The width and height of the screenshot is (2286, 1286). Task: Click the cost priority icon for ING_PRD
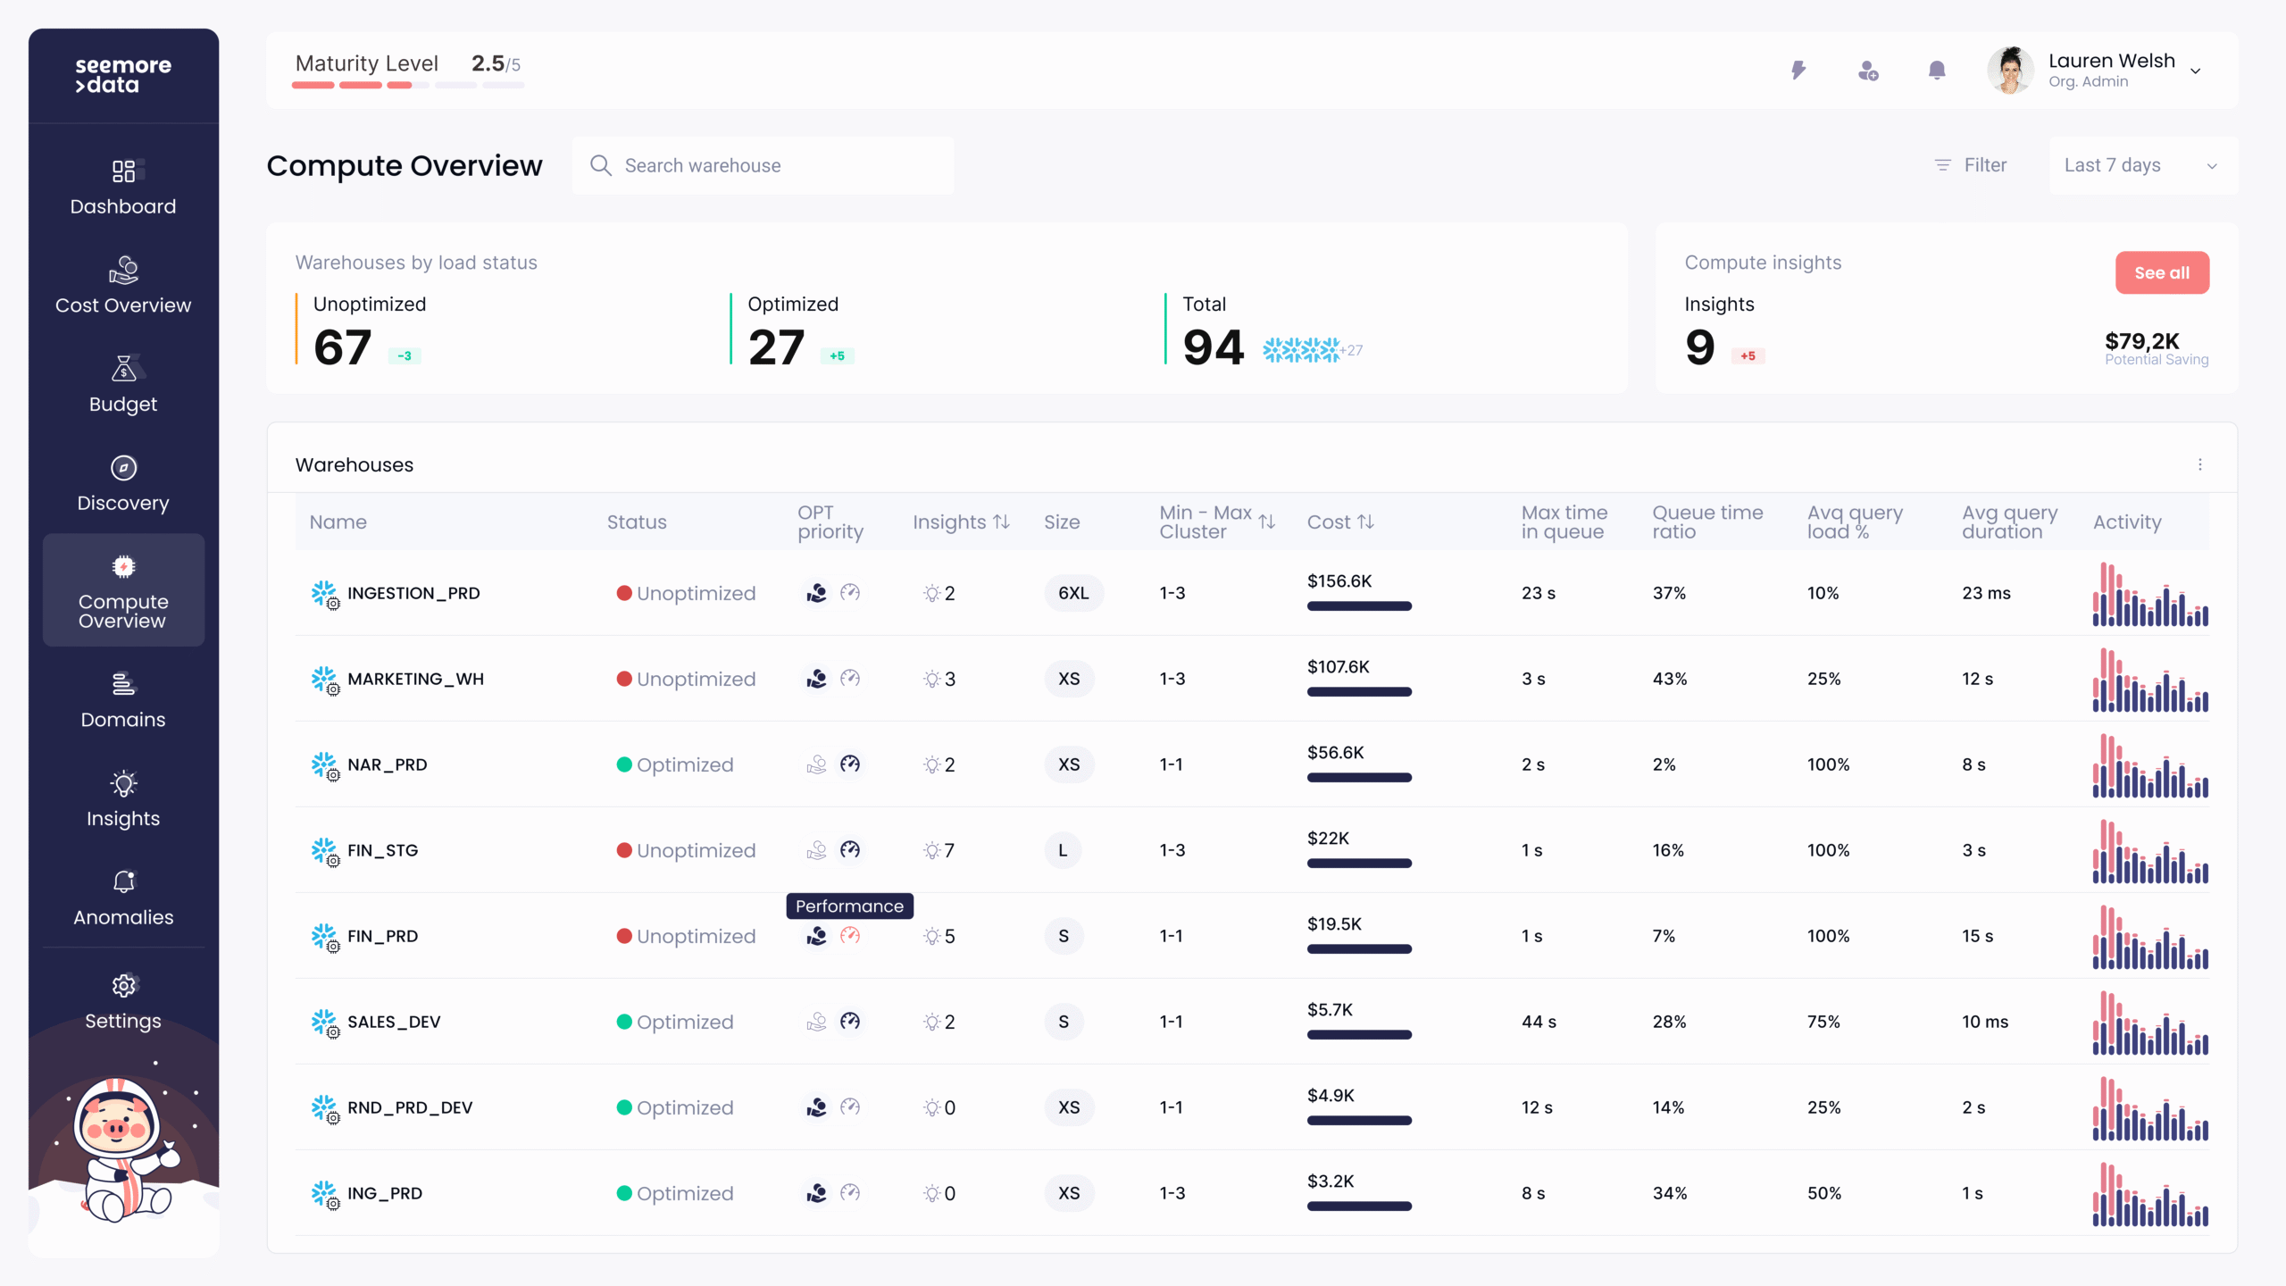coord(816,1193)
